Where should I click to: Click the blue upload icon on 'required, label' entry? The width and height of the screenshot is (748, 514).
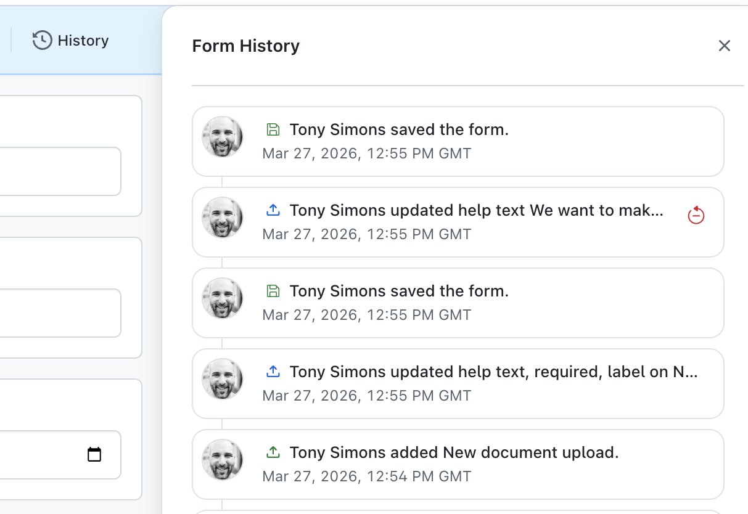(x=273, y=372)
